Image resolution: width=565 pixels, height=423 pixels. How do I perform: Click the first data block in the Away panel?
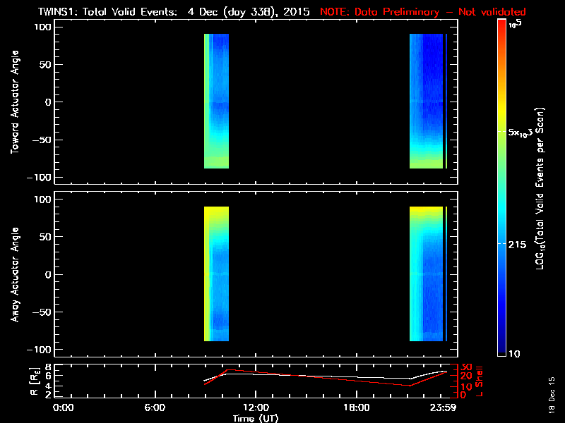216,274
